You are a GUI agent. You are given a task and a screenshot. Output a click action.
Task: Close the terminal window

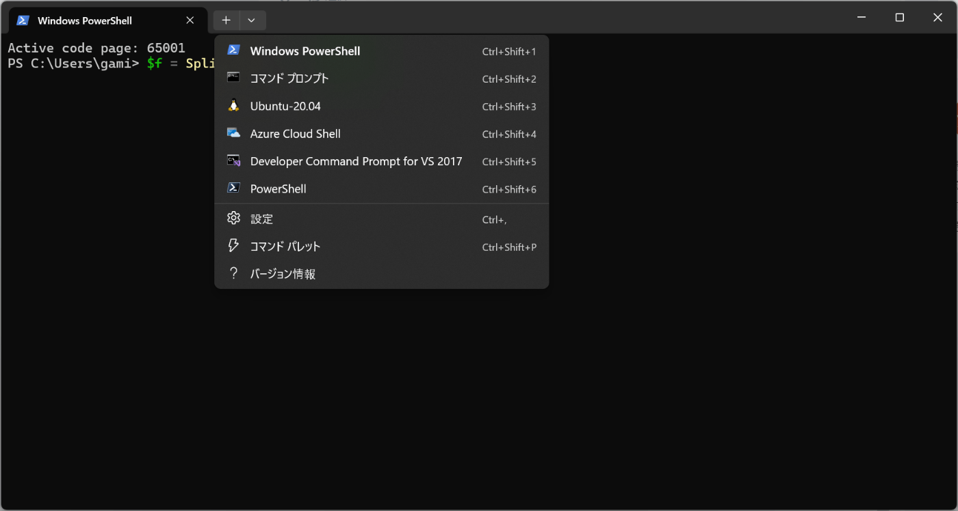coord(937,18)
